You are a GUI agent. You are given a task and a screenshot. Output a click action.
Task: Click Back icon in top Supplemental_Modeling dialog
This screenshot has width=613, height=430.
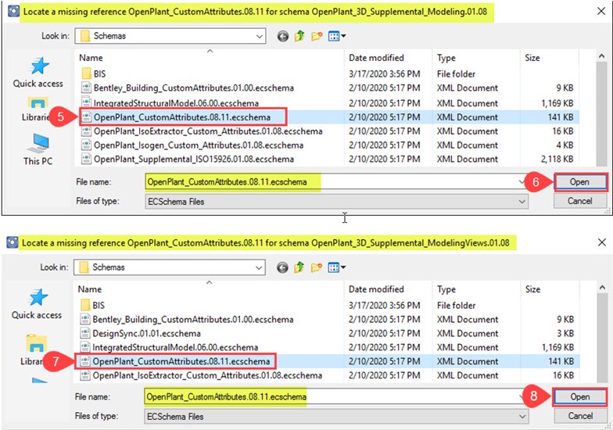pyautogui.click(x=283, y=36)
